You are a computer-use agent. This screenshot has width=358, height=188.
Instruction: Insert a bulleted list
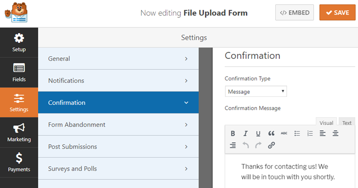[297, 134]
